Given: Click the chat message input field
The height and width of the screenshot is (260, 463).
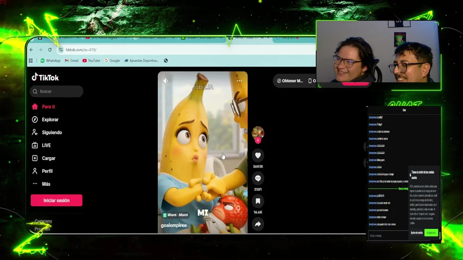Looking at the screenshot, I should 388,236.
